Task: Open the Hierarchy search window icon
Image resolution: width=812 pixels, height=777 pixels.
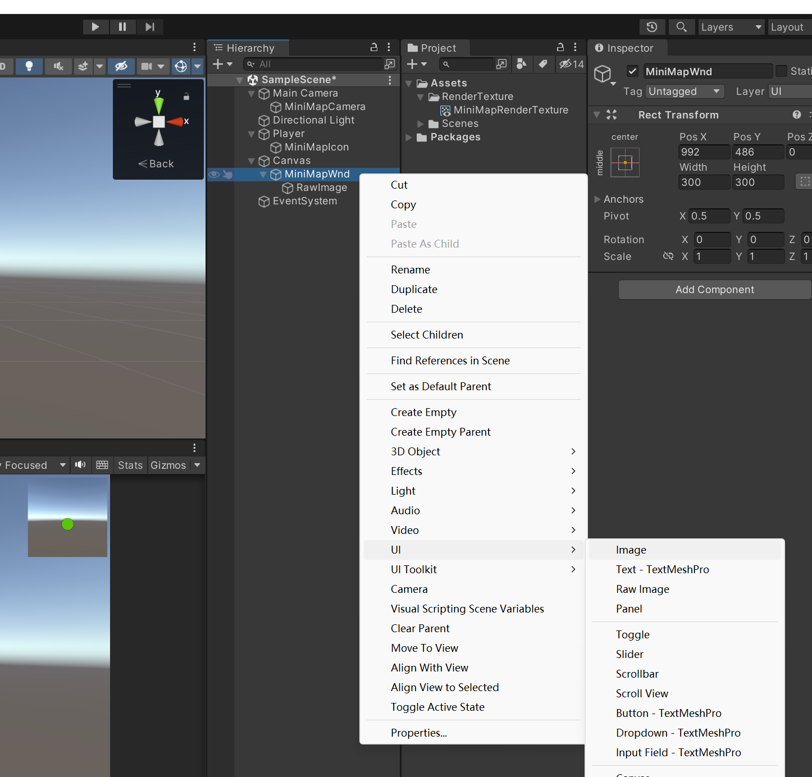Action: [390, 65]
